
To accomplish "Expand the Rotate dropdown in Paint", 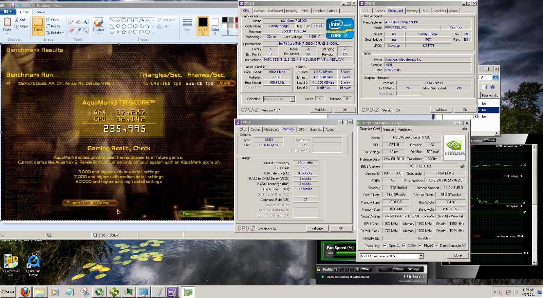I will click(x=63, y=33).
